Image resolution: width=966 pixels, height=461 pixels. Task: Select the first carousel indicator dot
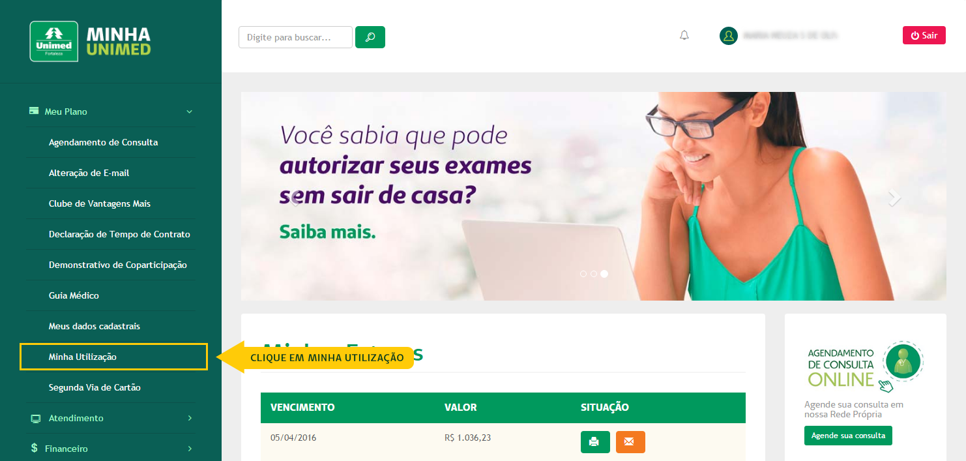pos(583,274)
